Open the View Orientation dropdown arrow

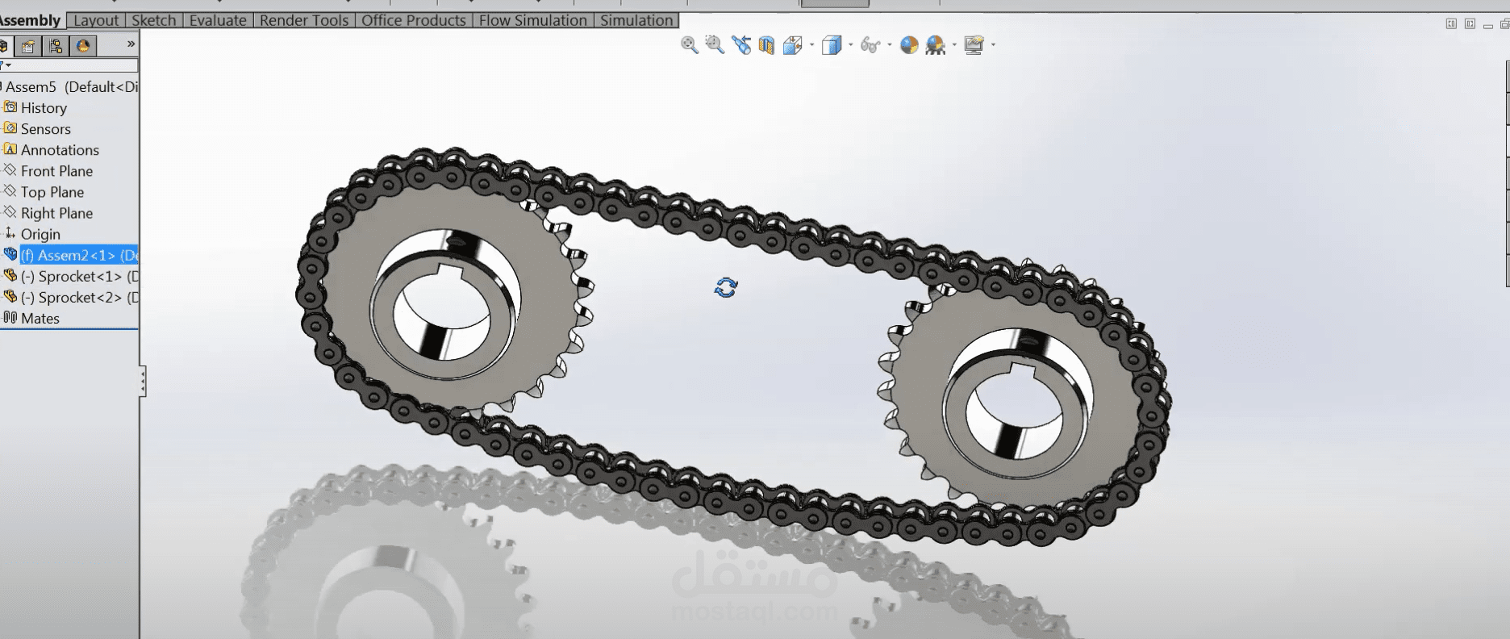pos(811,45)
